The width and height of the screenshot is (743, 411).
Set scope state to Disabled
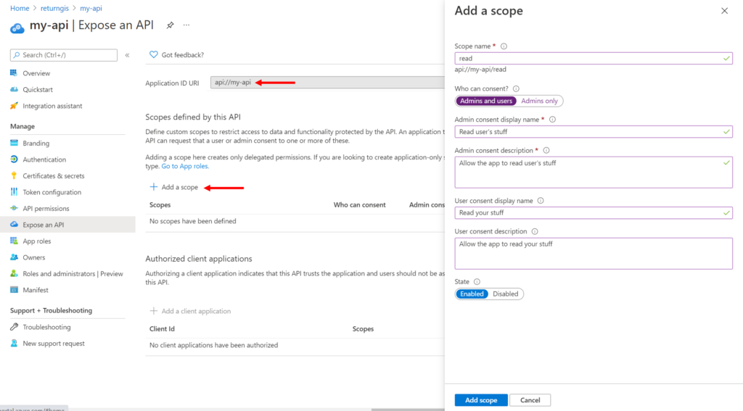pyautogui.click(x=505, y=294)
